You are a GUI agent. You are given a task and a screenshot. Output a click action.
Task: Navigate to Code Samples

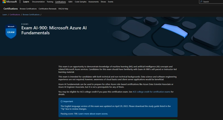(x=81, y=2)
